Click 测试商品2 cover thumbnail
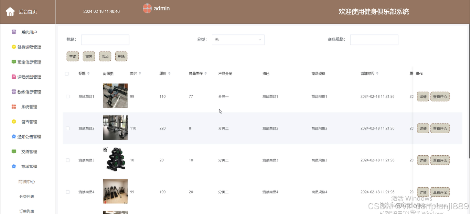Image resolution: width=470 pixels, height=214 pixels. click(115, 128)
